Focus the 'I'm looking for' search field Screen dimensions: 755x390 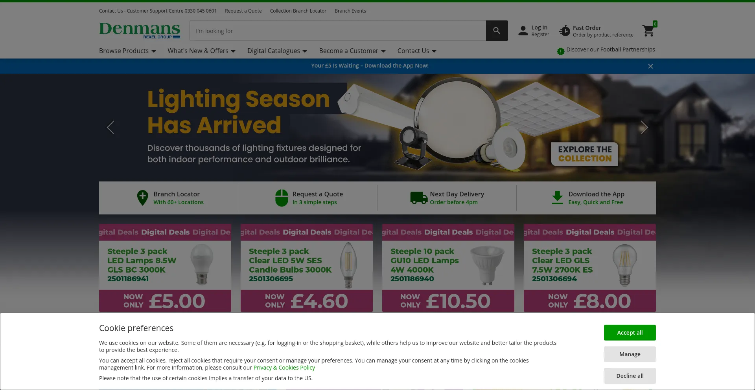tap(338, 31)
